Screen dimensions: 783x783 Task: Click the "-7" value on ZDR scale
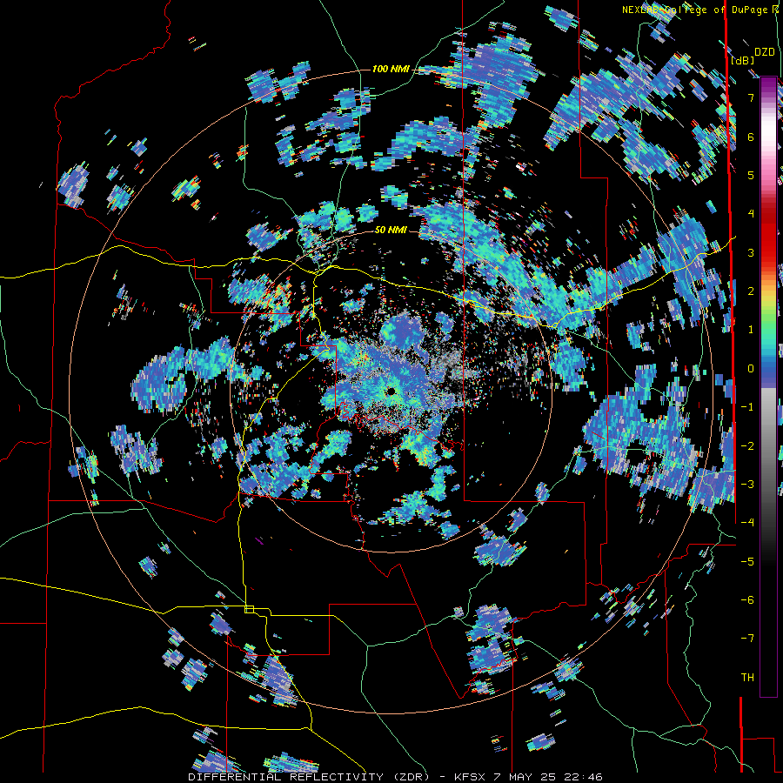tap(747, 639)
